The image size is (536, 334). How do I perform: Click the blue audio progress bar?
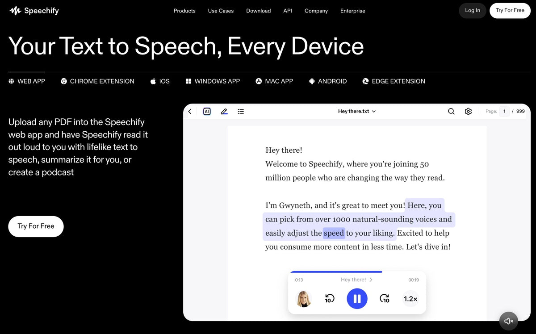[336, 271]
